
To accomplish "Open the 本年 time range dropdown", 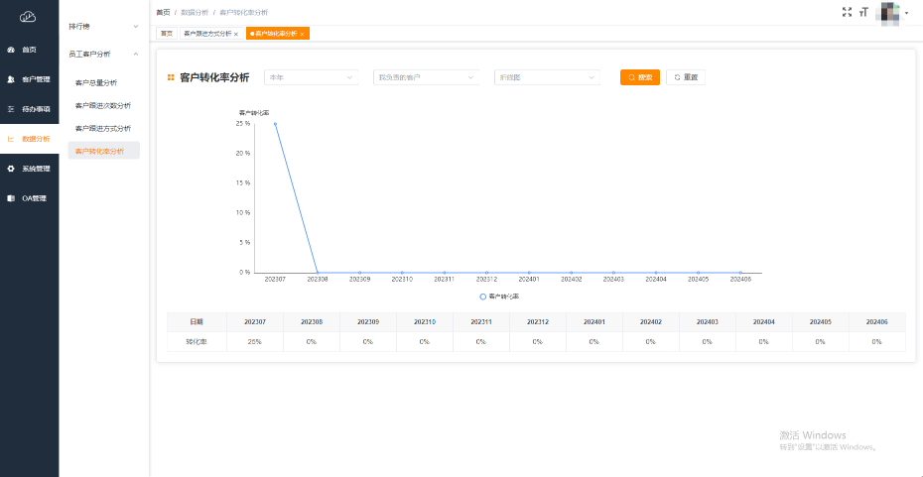I will pos(311,77).
